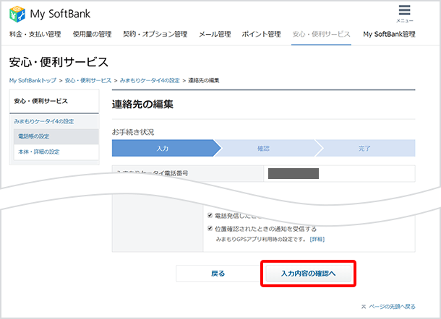Click the 入力 progress step
Screen dimensions: 441x319
165,148
